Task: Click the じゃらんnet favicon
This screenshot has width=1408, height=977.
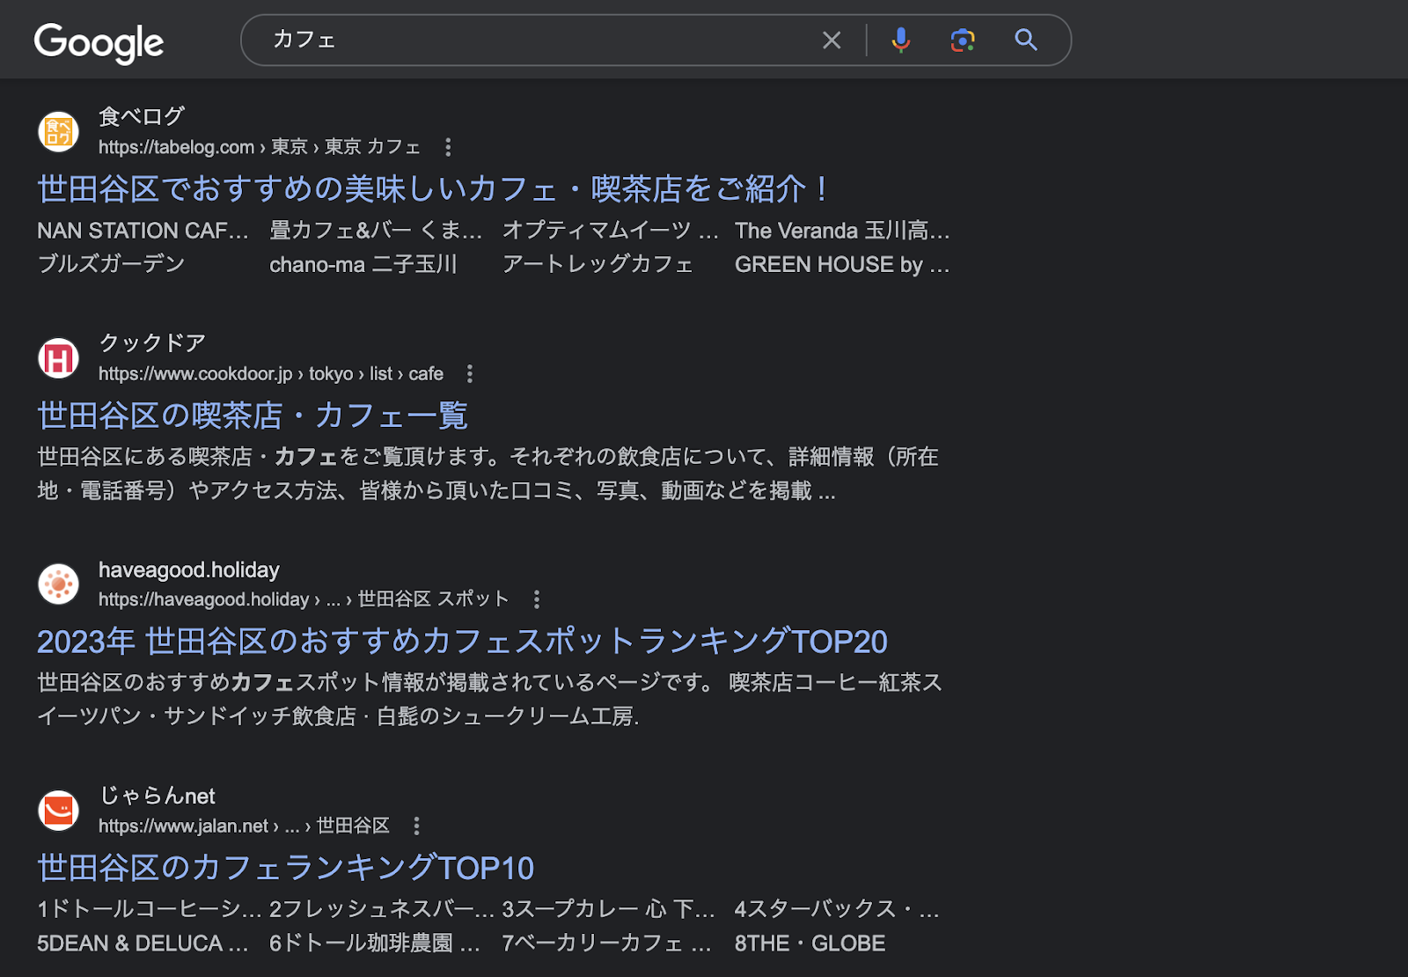Action: tap(59, 811)
